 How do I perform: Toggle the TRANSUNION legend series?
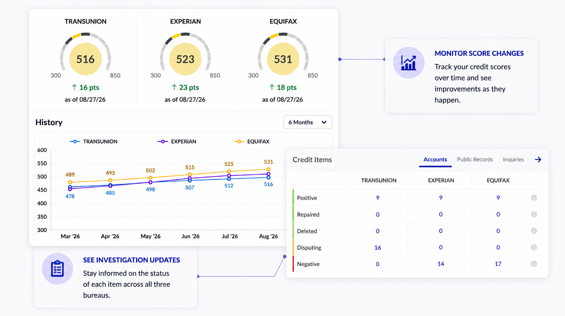(93, 142)
